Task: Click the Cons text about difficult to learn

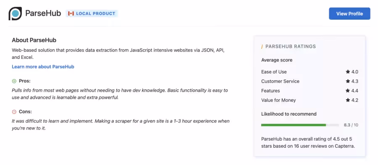Action: [x=121, y=125]
